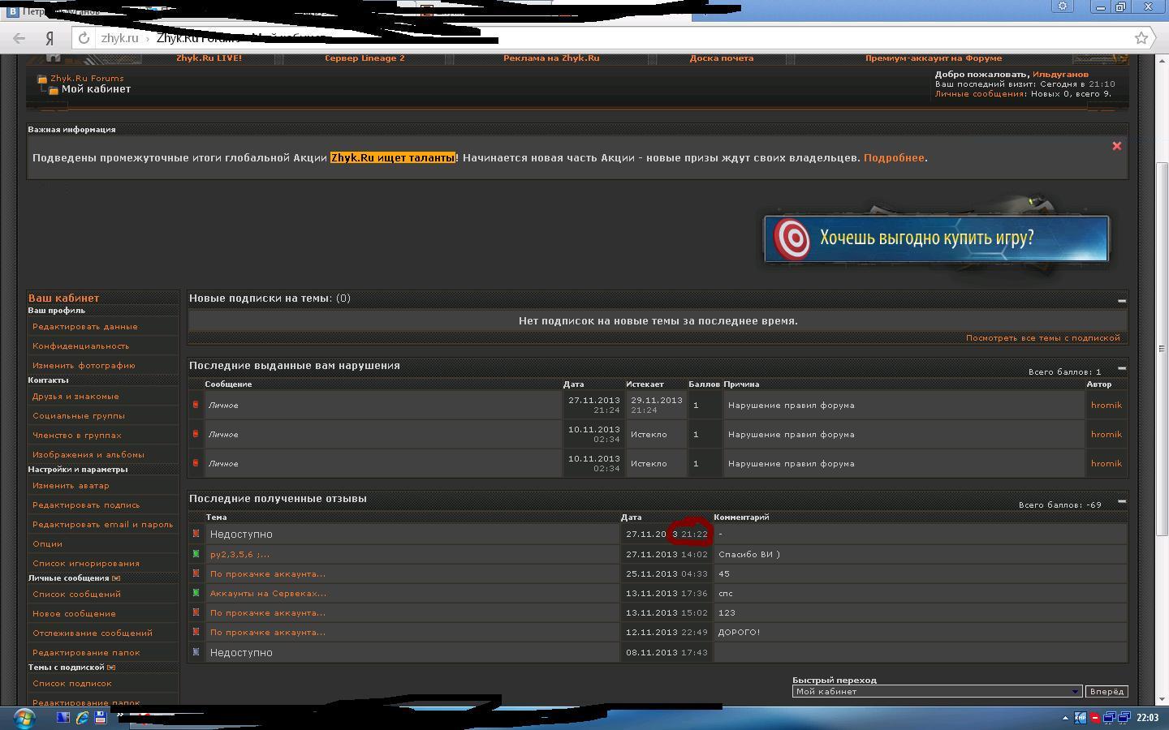Launch Internet Explorer from taskbar

[82, 718]
